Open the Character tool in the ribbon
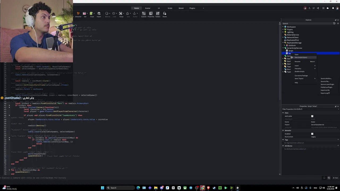 (x=78, y=15)
